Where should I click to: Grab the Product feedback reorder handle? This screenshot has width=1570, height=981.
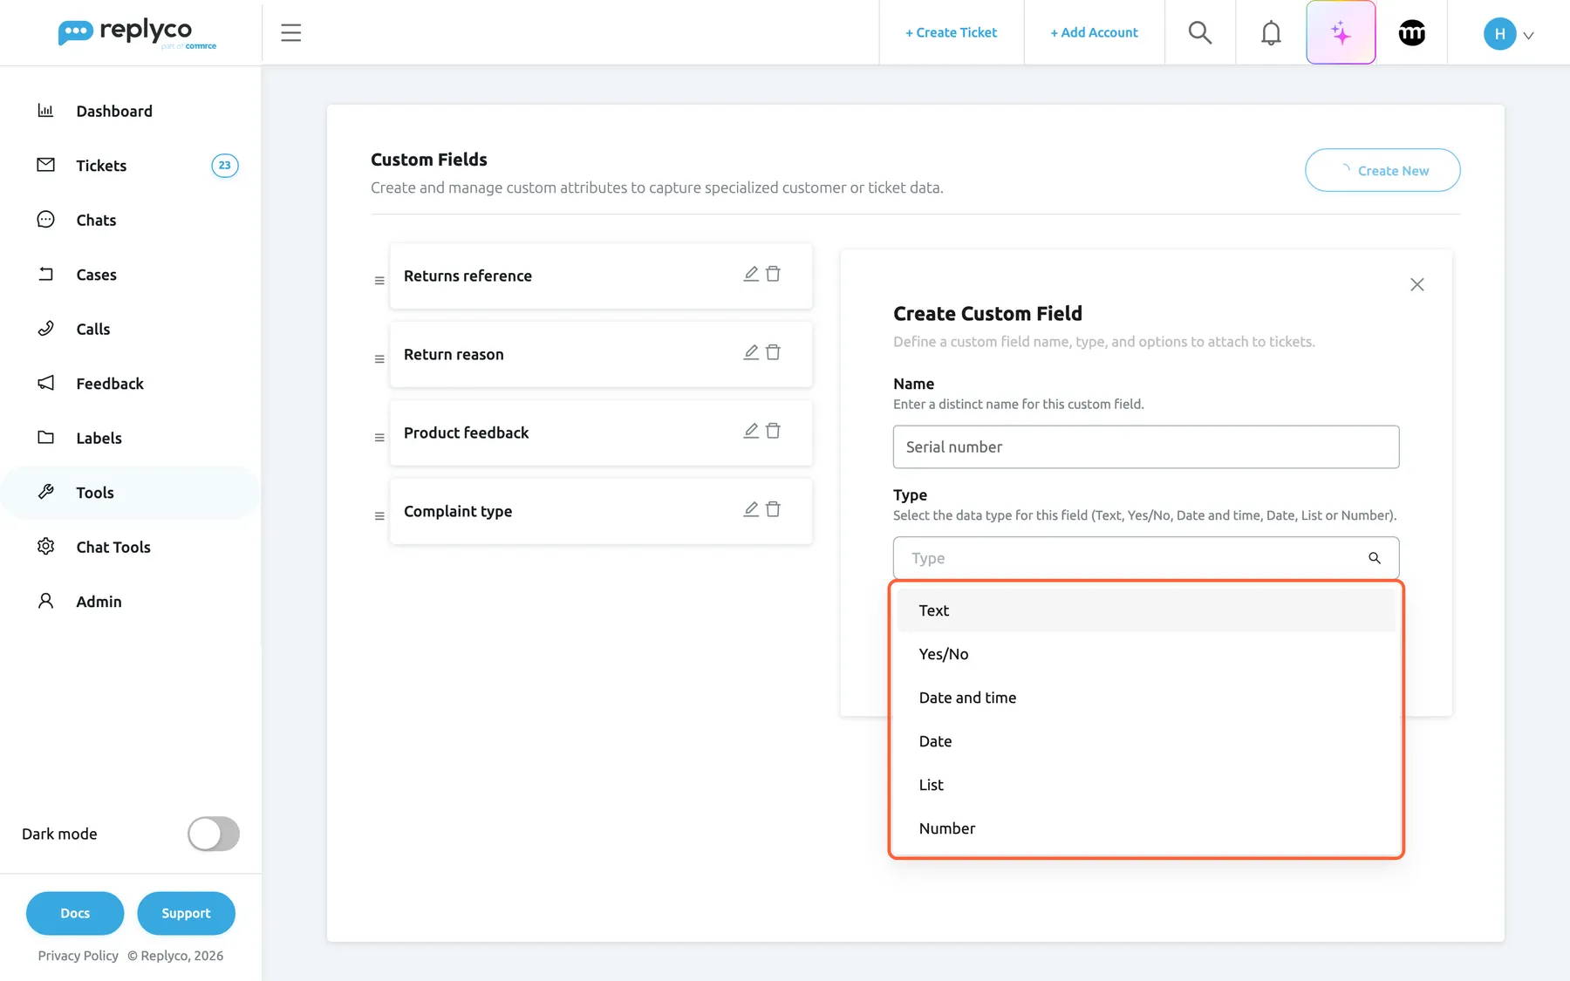click(x=379, y=438)
